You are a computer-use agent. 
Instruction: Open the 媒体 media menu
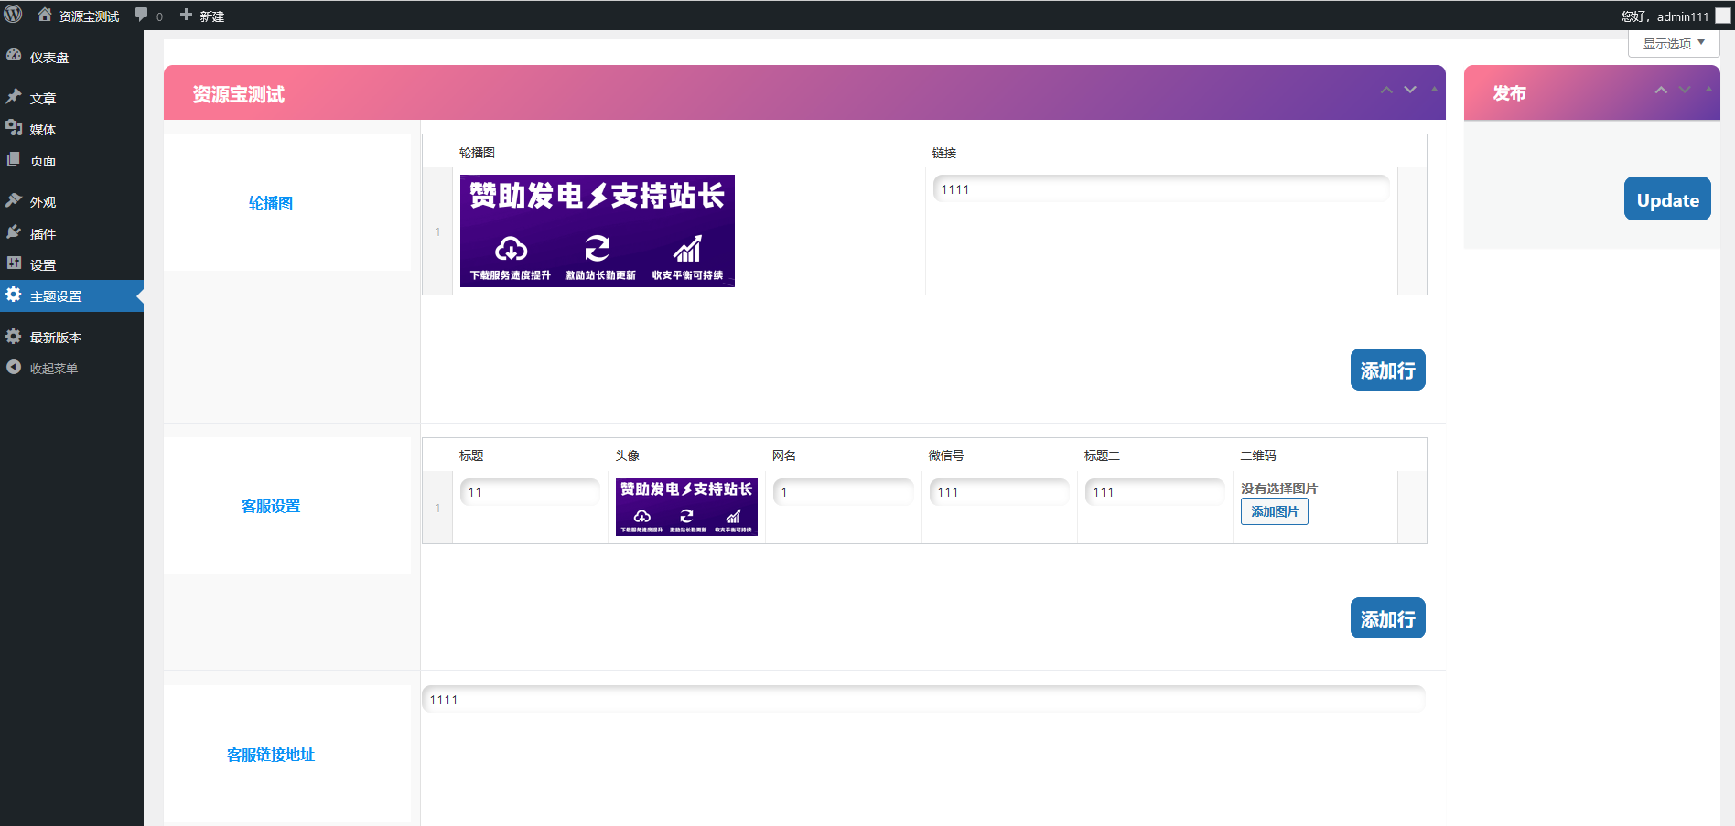[42, 130]
